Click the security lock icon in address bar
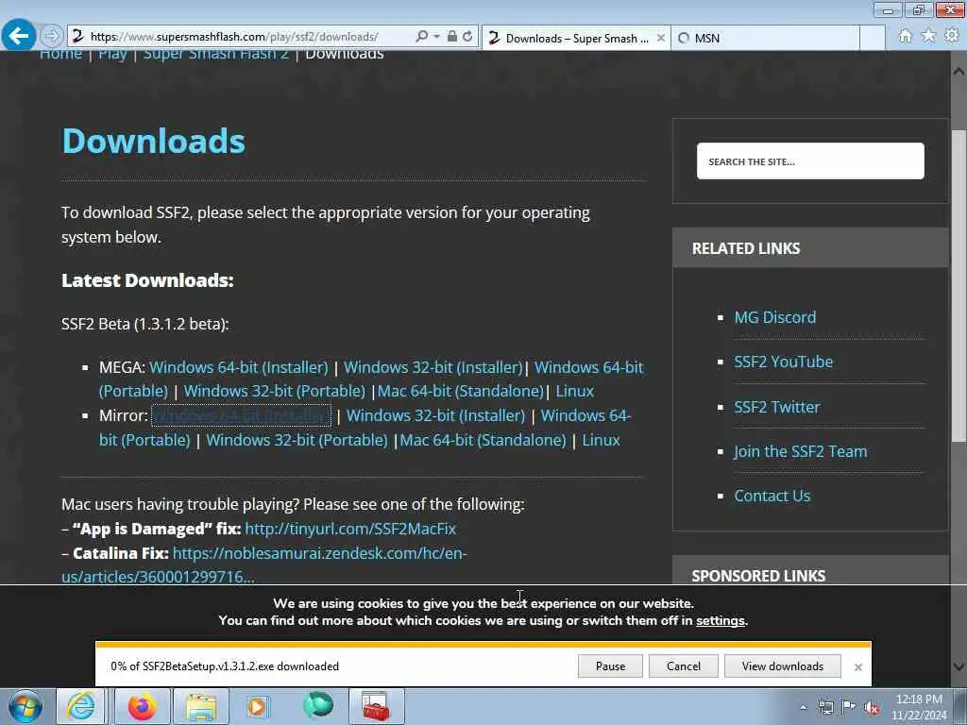Screen dimensions: 967x725 pyautogui.click(x=452, y=37)
